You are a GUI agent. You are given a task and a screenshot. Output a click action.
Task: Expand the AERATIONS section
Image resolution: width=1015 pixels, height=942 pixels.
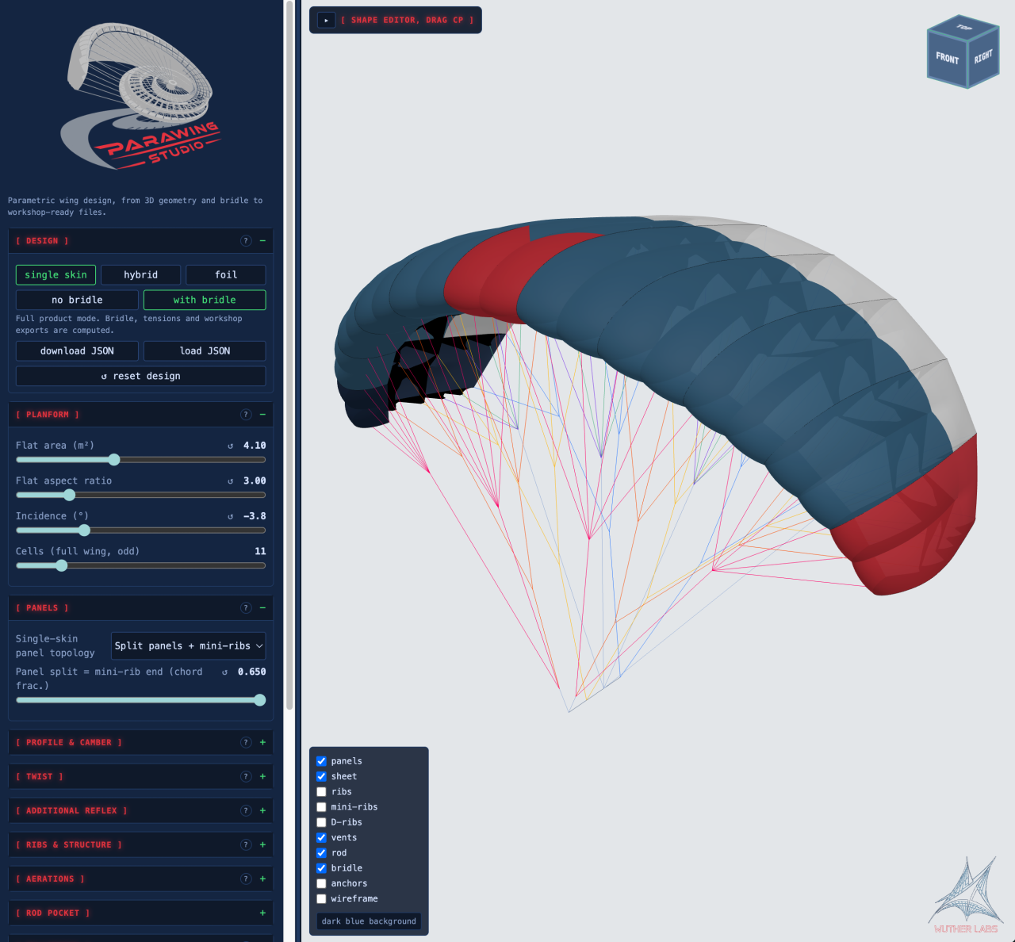[262, 879]
